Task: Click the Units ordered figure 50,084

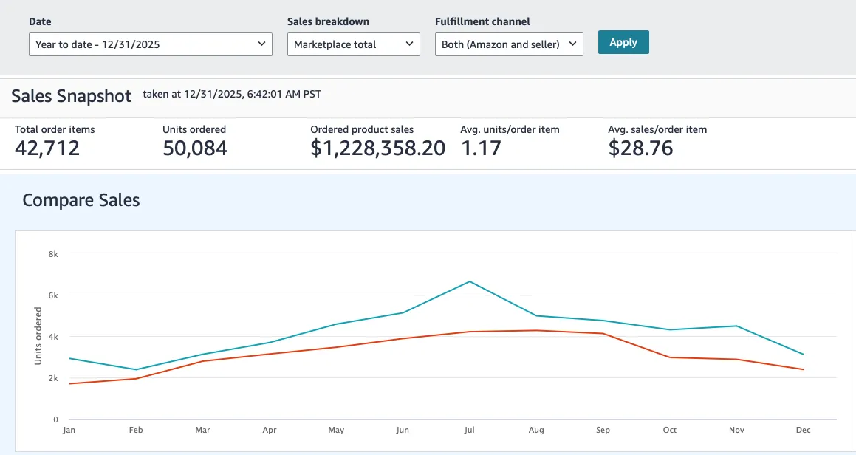Action: tap(195, 148)
